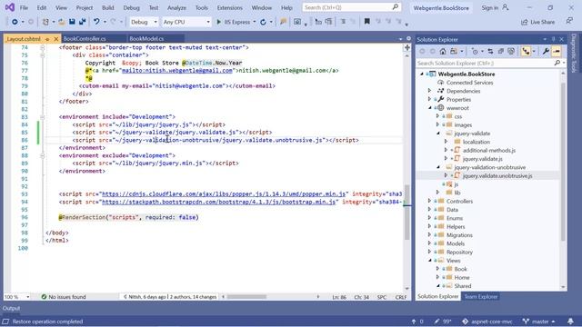582x327 pixels.
Task: Click the pending changes pencil 99* indicator
Action: click(443, 322)
